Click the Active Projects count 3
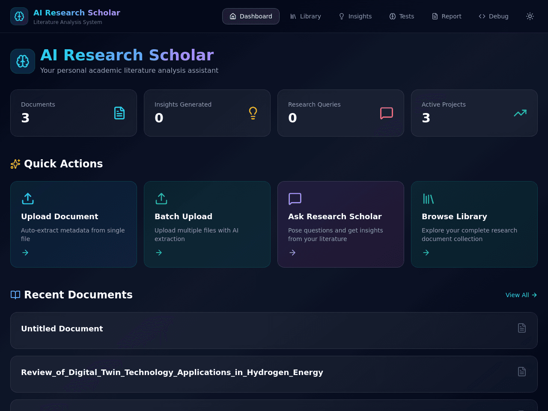Image resolution: width=548 pixels, height=411 pixels. coord(426,118)
